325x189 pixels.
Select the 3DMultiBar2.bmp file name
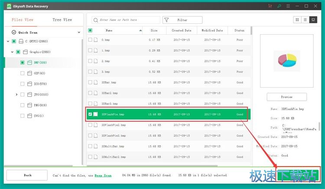click(114, 157)
